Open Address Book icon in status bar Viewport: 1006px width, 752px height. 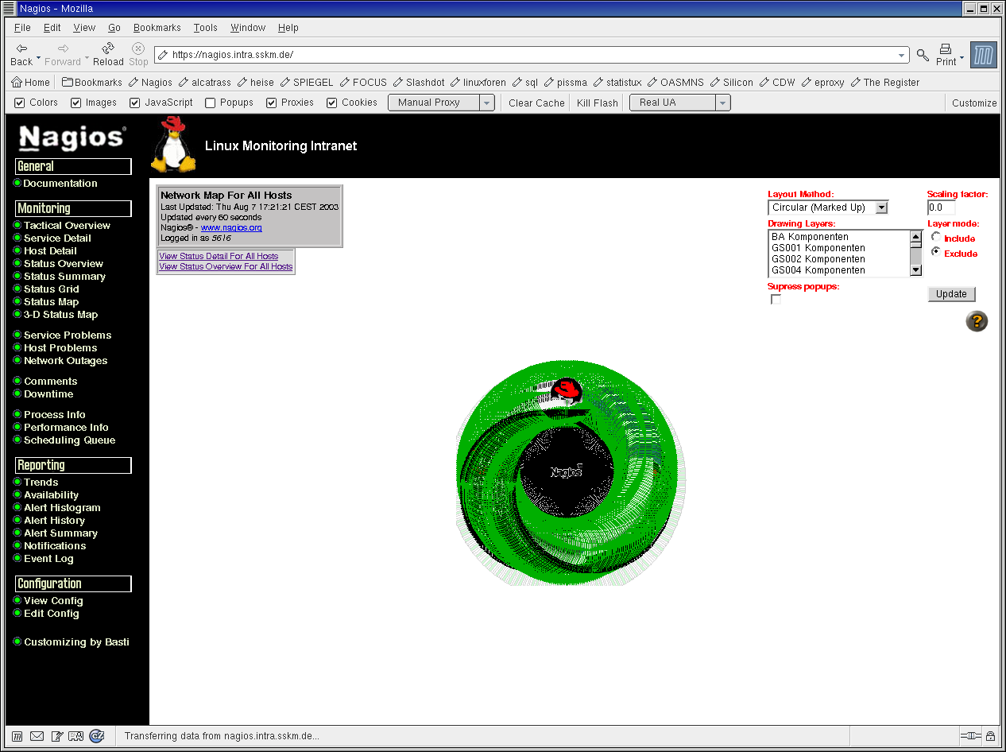tap(76, 736)
